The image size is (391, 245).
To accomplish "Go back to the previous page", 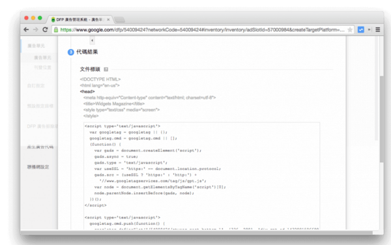I will 26,30.
